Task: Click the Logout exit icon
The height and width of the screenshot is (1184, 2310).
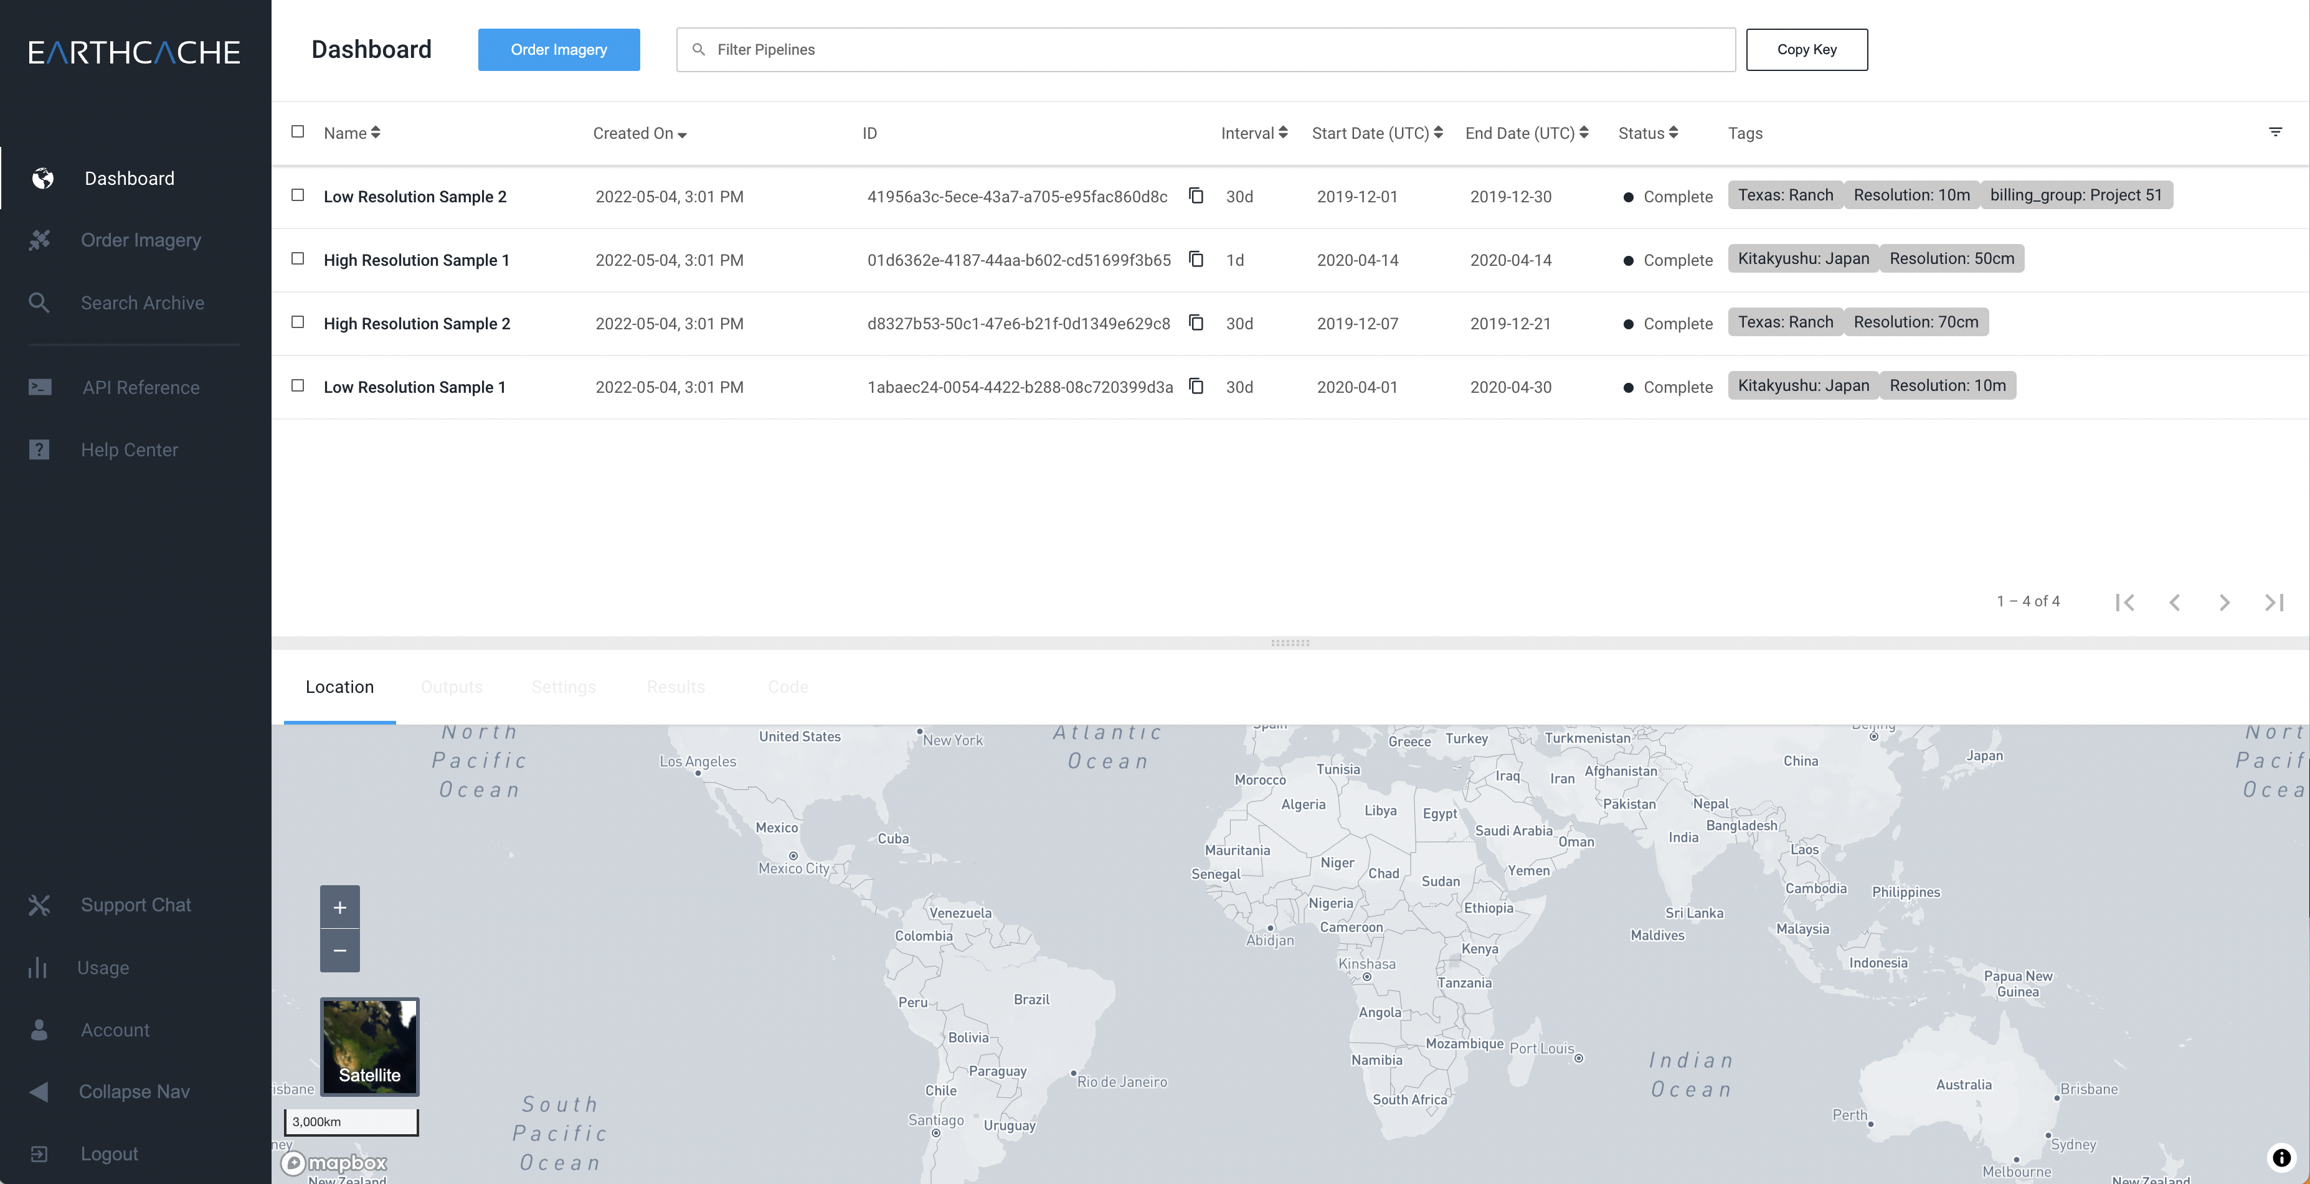Action: [39, 1154]
